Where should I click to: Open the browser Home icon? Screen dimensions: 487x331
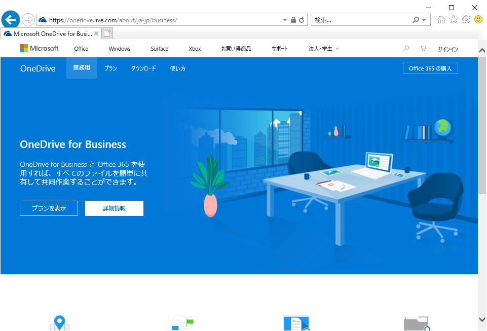441,20
